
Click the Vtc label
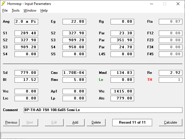pos(102,91)
